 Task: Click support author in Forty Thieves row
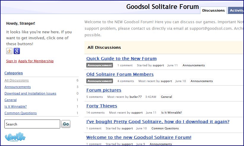[137, 113]
